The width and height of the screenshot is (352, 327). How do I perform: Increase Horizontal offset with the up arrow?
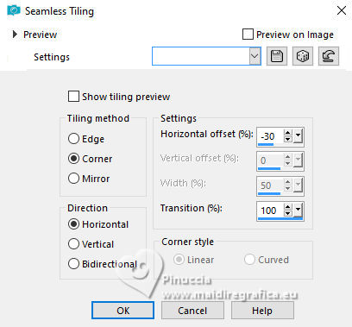(x=287, y=133)
